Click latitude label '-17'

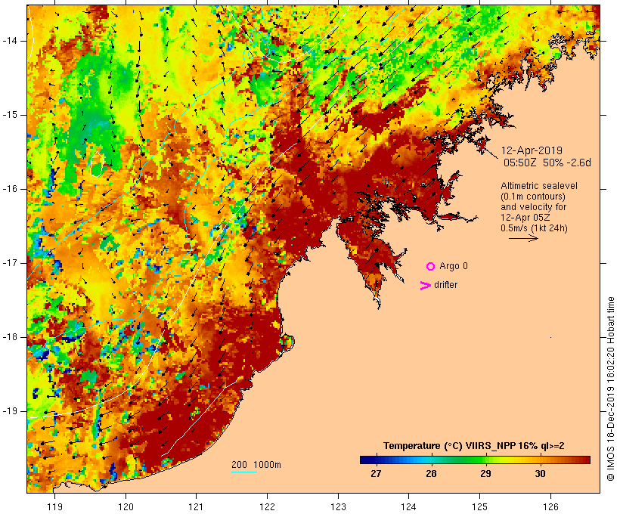tap(10, 263)
